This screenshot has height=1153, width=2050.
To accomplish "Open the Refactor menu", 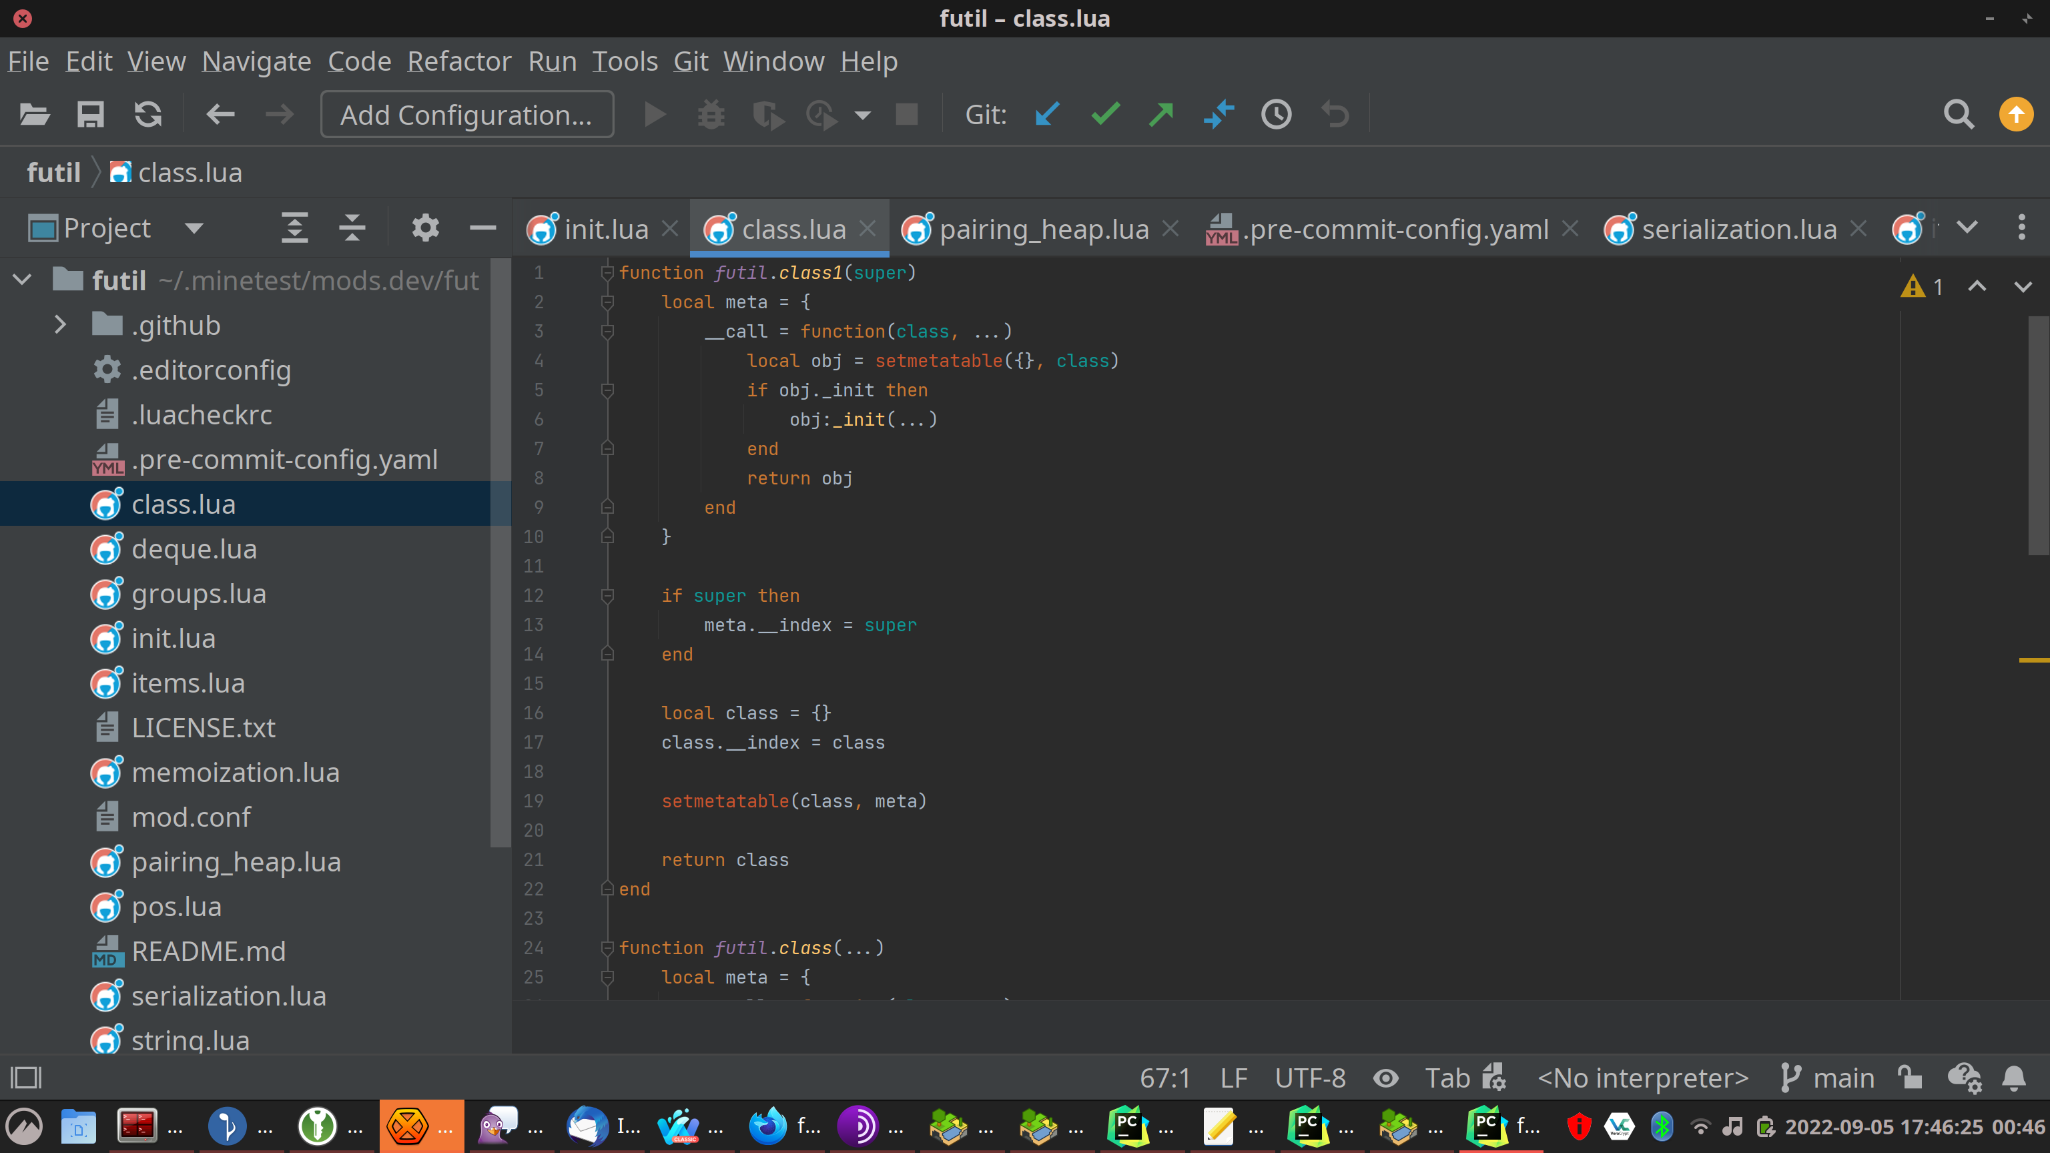I will [459, 61].
